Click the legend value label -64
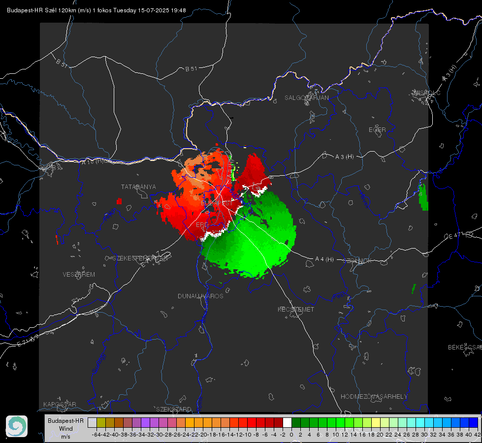This screenshot has width=482, height=443. (96, 435)
